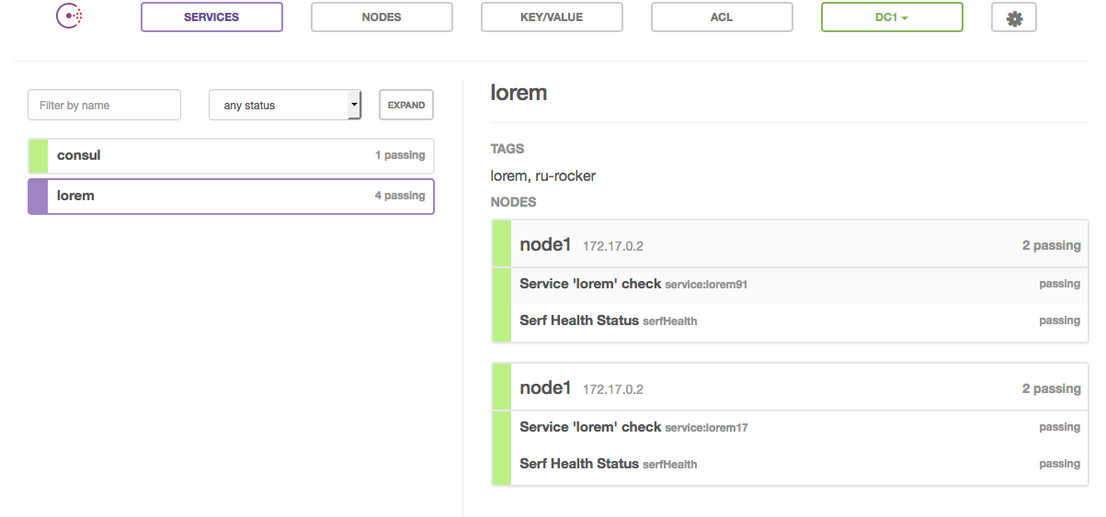Click the green health bar of second node1

pos(501,424)
